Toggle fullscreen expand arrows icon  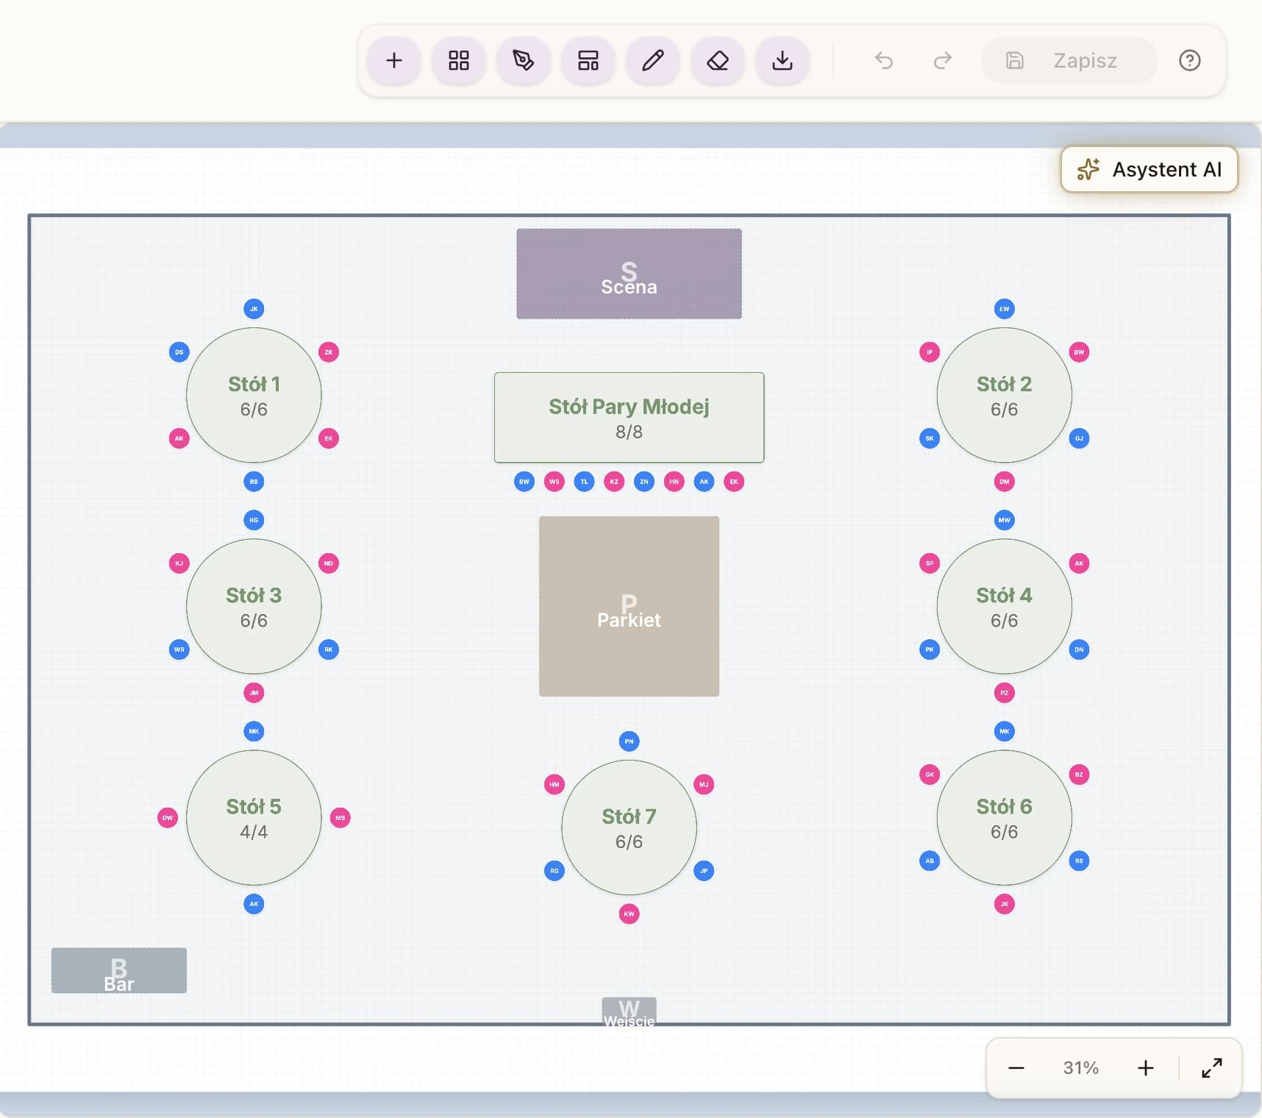point(1212,1068)
